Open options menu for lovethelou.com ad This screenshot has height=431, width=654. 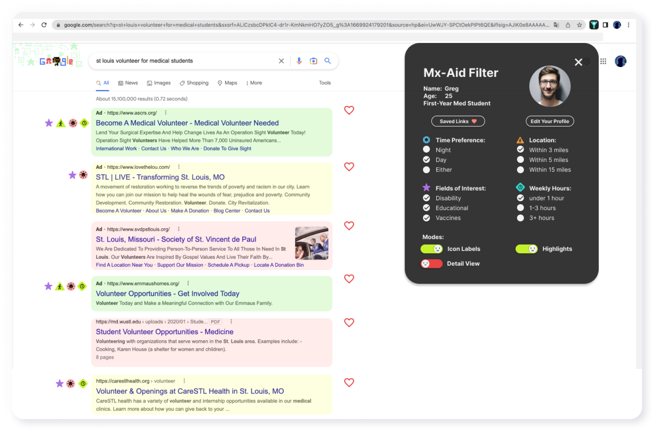tap(179, 167)
